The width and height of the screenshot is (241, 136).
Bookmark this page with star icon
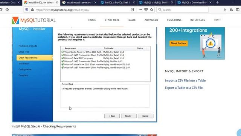click(x=151, y=10)
